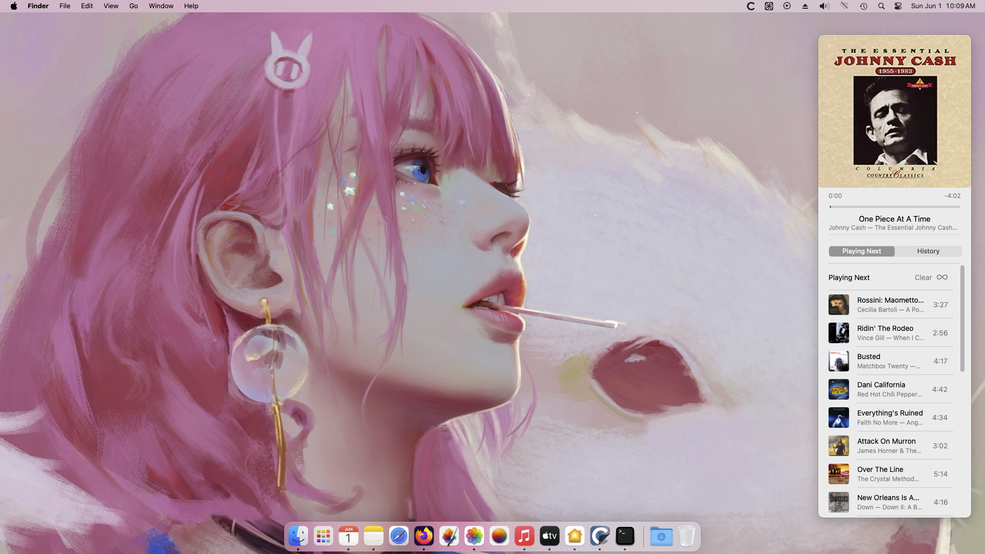Open the Time Machine menu bar dropdown
Image resolution: width=985 pixels, height=554 pixels.
click(x=863, y=6)
